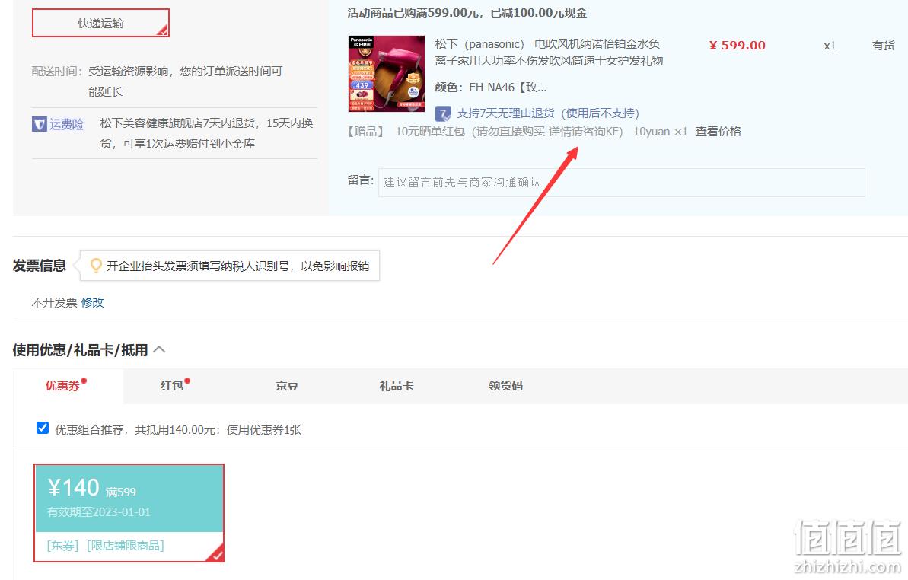Open the 支持7天无理由退货 link

(548, 113)
